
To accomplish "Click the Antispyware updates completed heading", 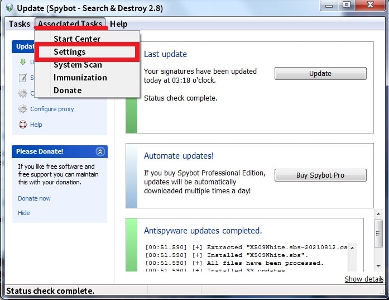I will tap(203, 231).
